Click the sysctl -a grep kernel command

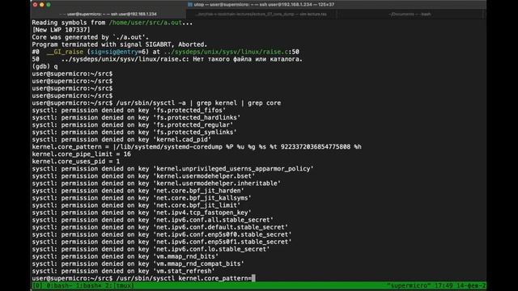click(x=198, y=103)
